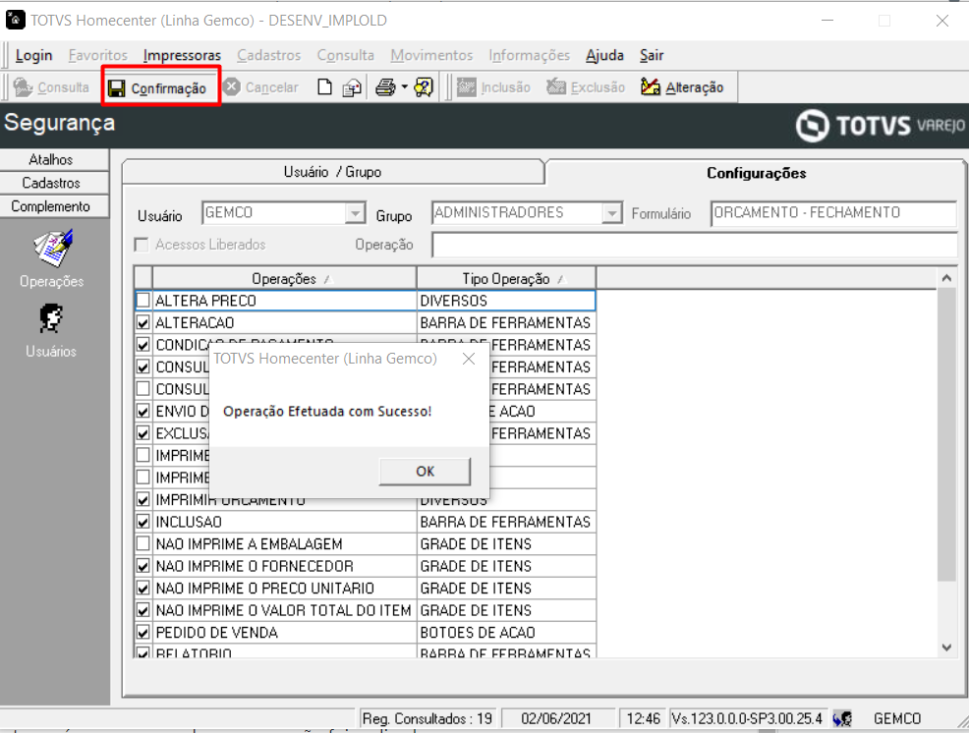Click the Operação text field
This screenshot has height=733, width=969.
click(695, 245)
